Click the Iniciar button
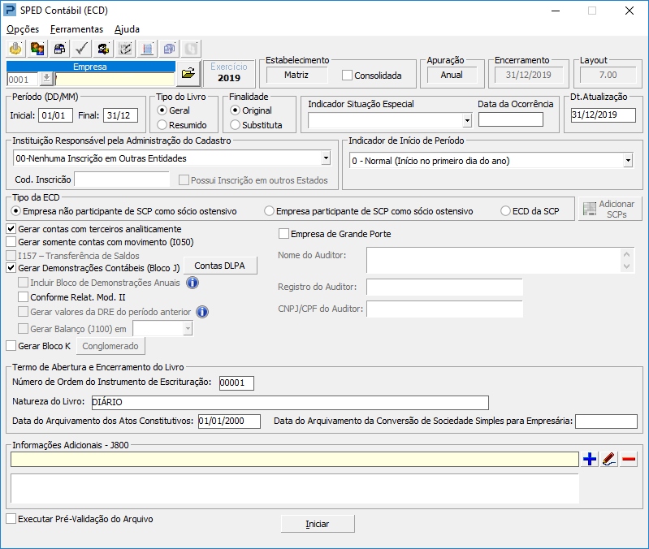Screen dimensions: 649x549 coord(318,524)
